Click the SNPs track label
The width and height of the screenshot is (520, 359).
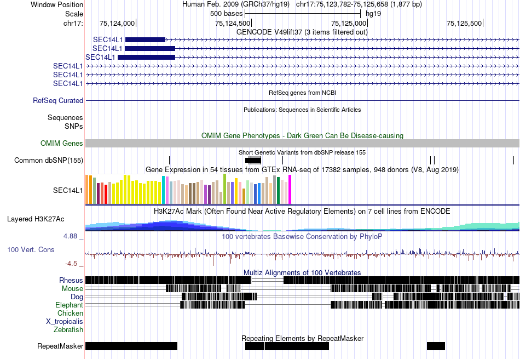pyautogui.click(x=74, y=126)
